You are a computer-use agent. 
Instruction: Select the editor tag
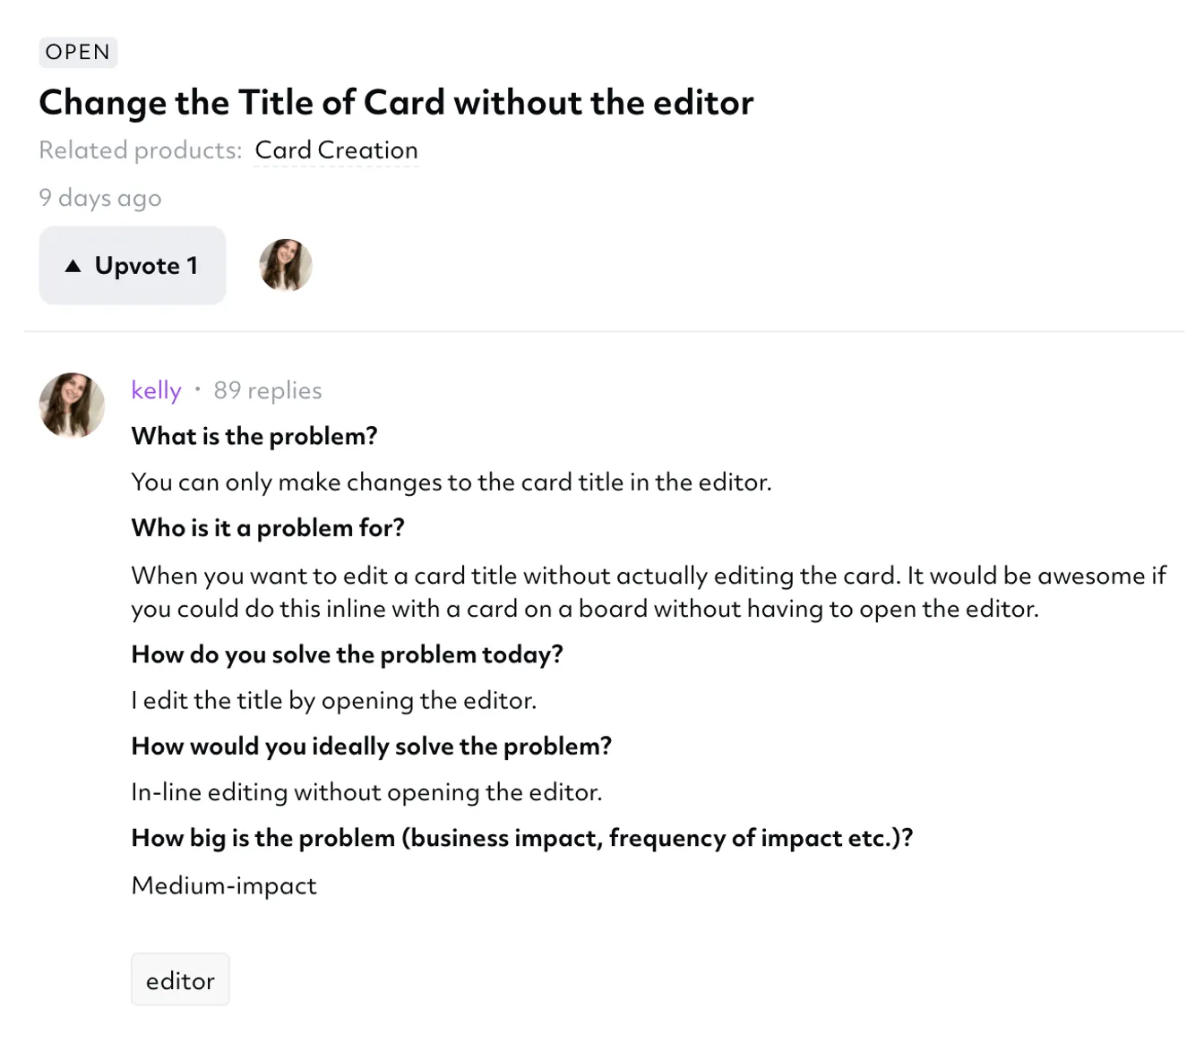tap(180, 978)
